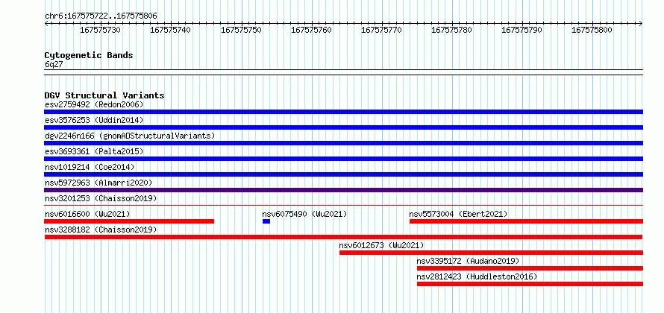Image resolution: width=664 pixels, height=313 pixels.
Task: Click the esv2759492 (Redon2006) variant label
Action: [94, 104]
